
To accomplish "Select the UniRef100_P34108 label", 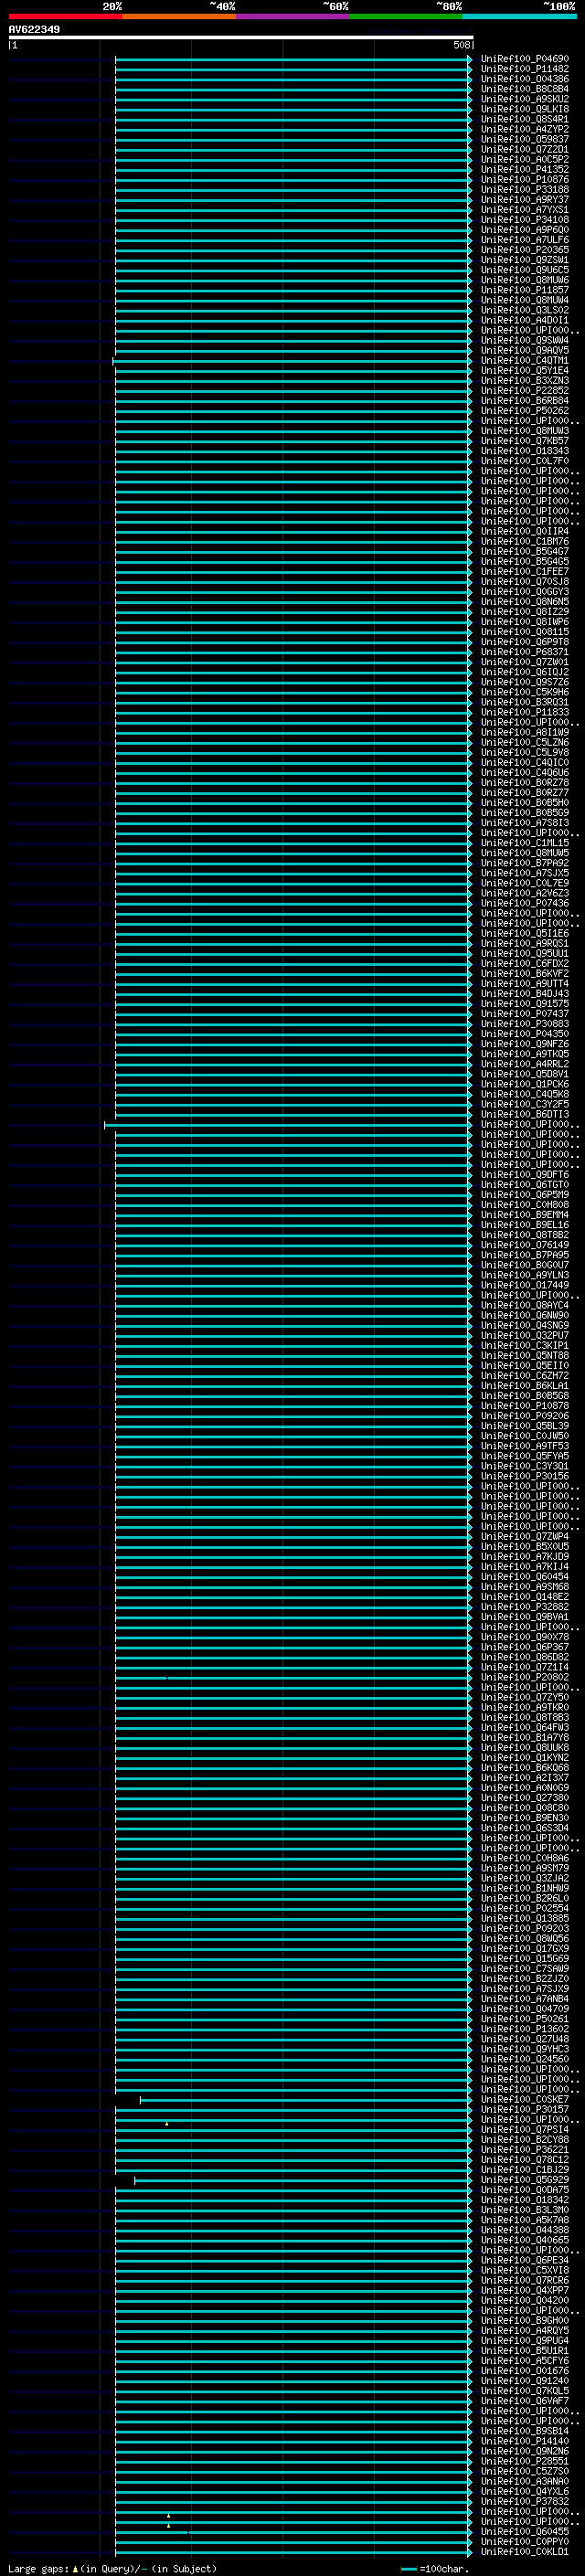I will [x=525, y=220].
